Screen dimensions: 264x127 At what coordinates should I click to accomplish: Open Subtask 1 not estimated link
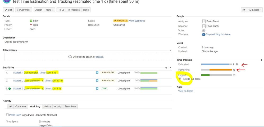tap(34, 72)
